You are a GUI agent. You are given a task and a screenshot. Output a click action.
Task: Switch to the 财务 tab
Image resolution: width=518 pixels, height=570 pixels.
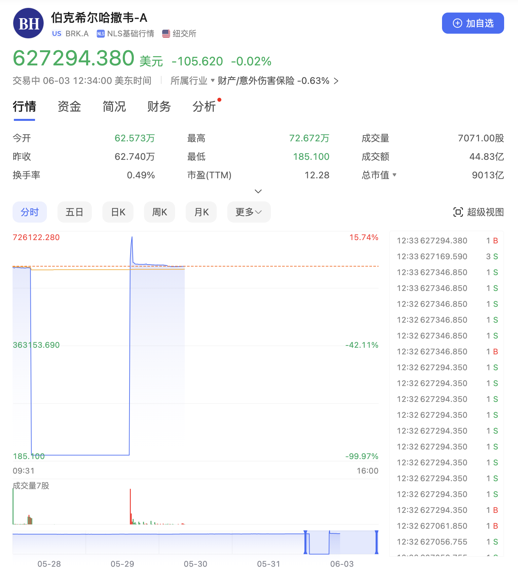(159, 107)
